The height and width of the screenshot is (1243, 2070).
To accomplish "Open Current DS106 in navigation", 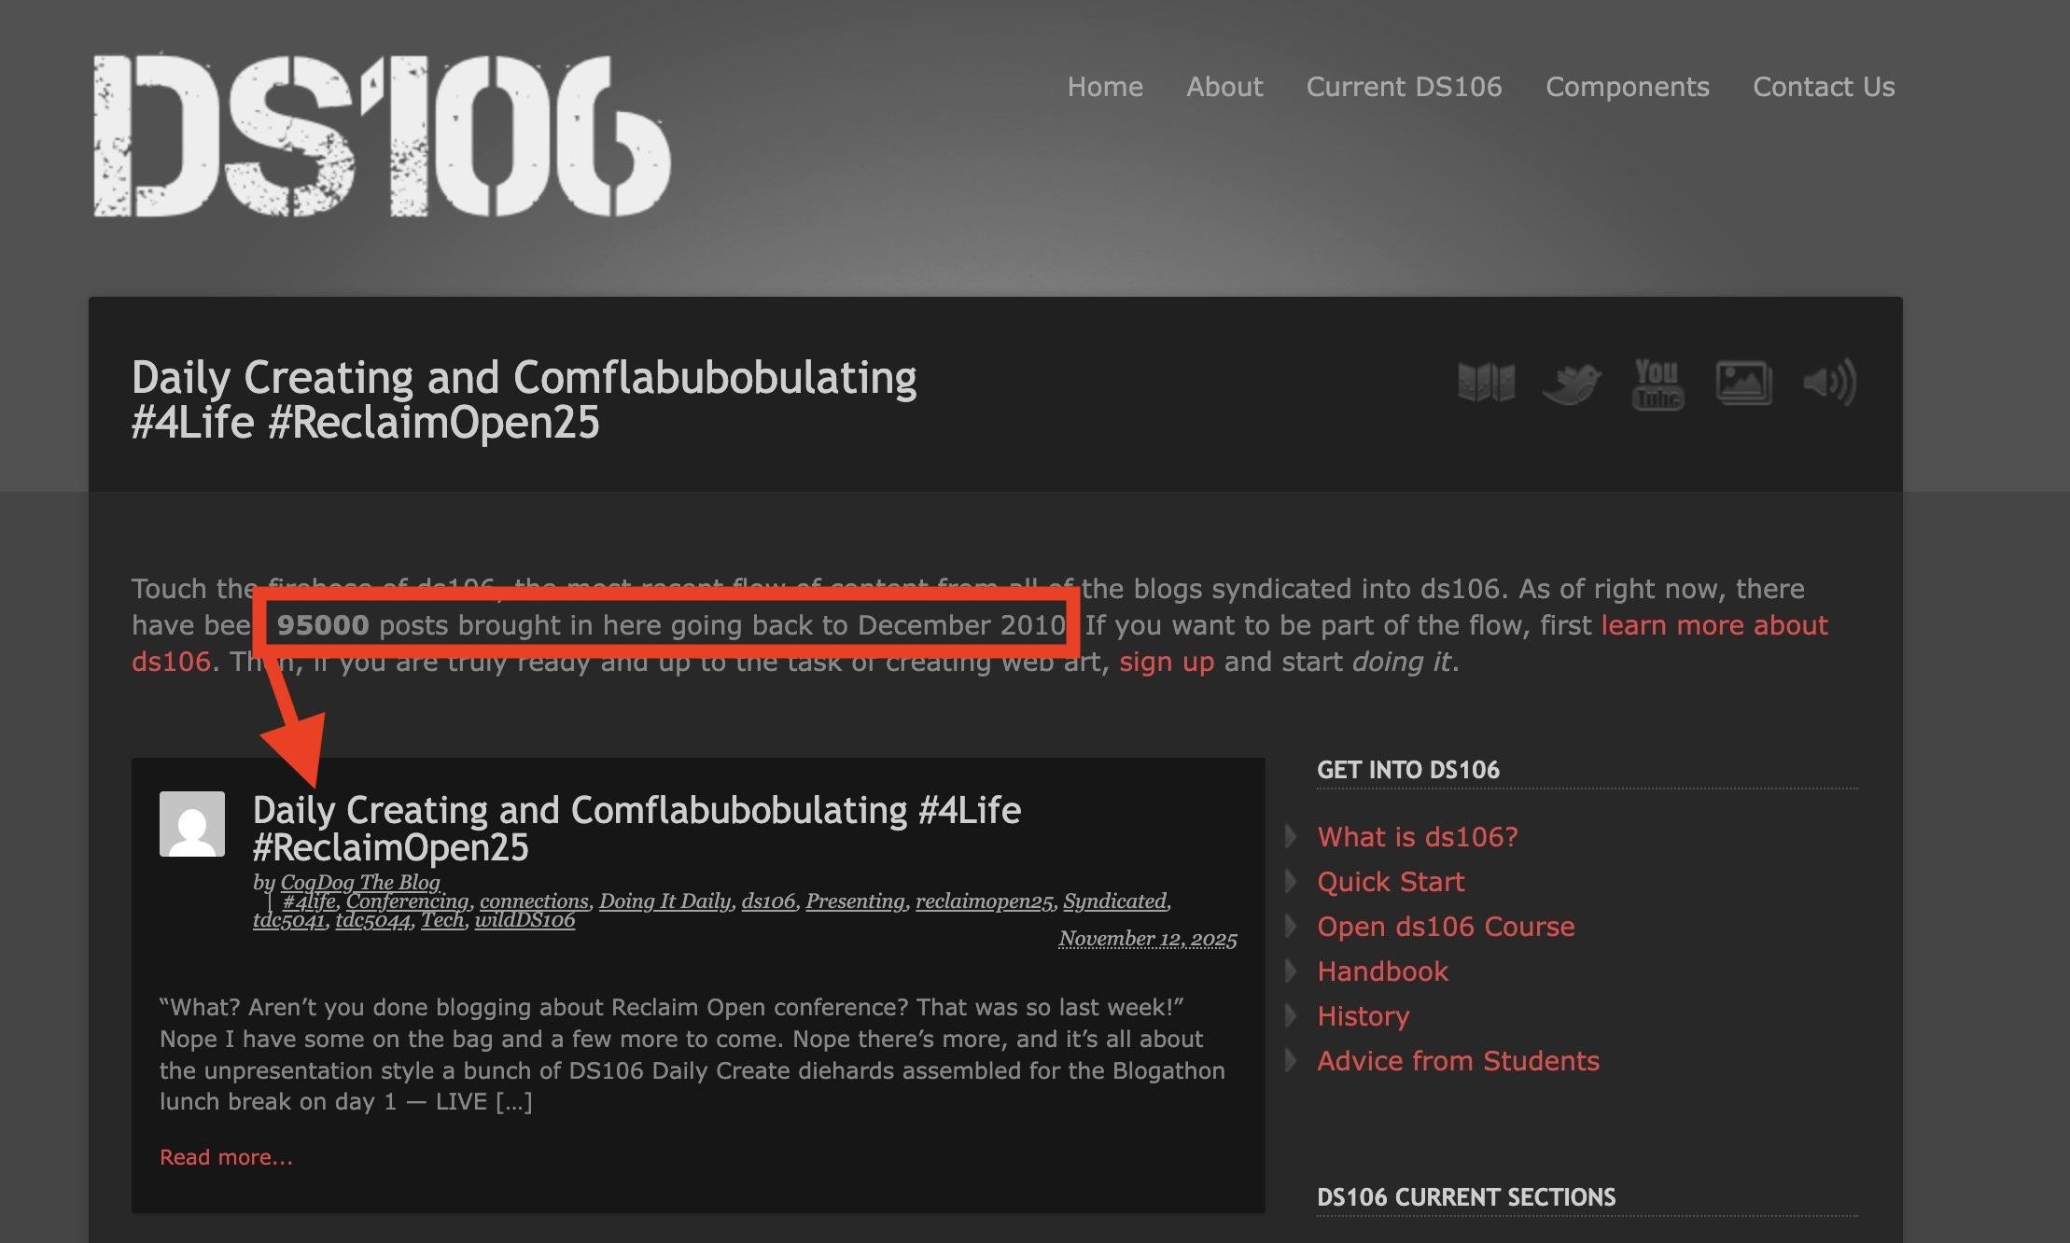I will point(1404,87).
